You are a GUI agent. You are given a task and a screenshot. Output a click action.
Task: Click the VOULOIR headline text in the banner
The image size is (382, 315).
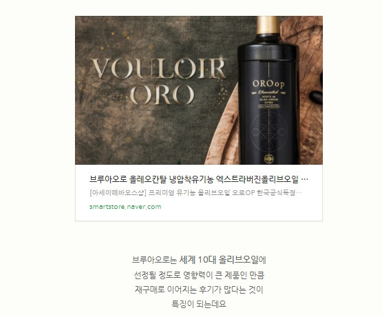click(158, 68)
